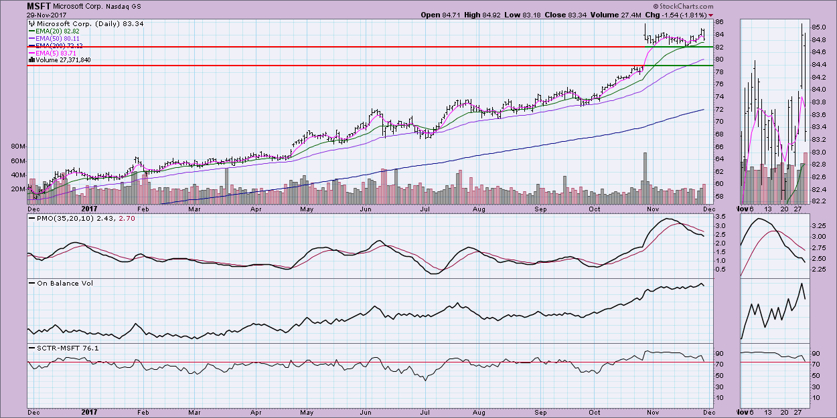Click the "72" price axis label
Viewport: 837px width, 418px height.
[718, 109]
